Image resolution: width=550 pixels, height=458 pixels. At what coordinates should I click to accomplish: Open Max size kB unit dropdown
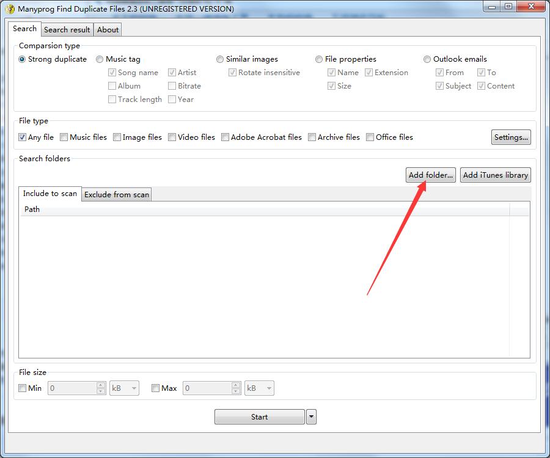(x=259, y=388)
